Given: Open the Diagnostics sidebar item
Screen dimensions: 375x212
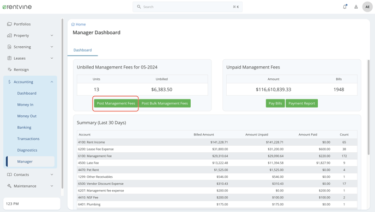Looking at the screenshot, I should 27,150.
